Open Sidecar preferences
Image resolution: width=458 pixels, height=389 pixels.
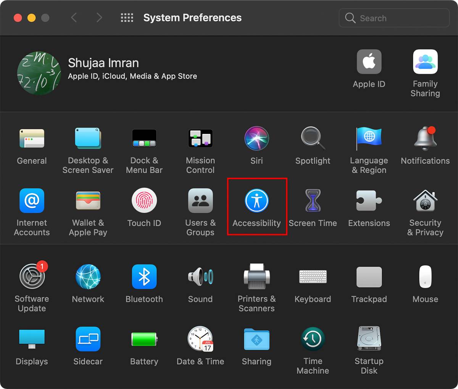(x=88, y=339)
